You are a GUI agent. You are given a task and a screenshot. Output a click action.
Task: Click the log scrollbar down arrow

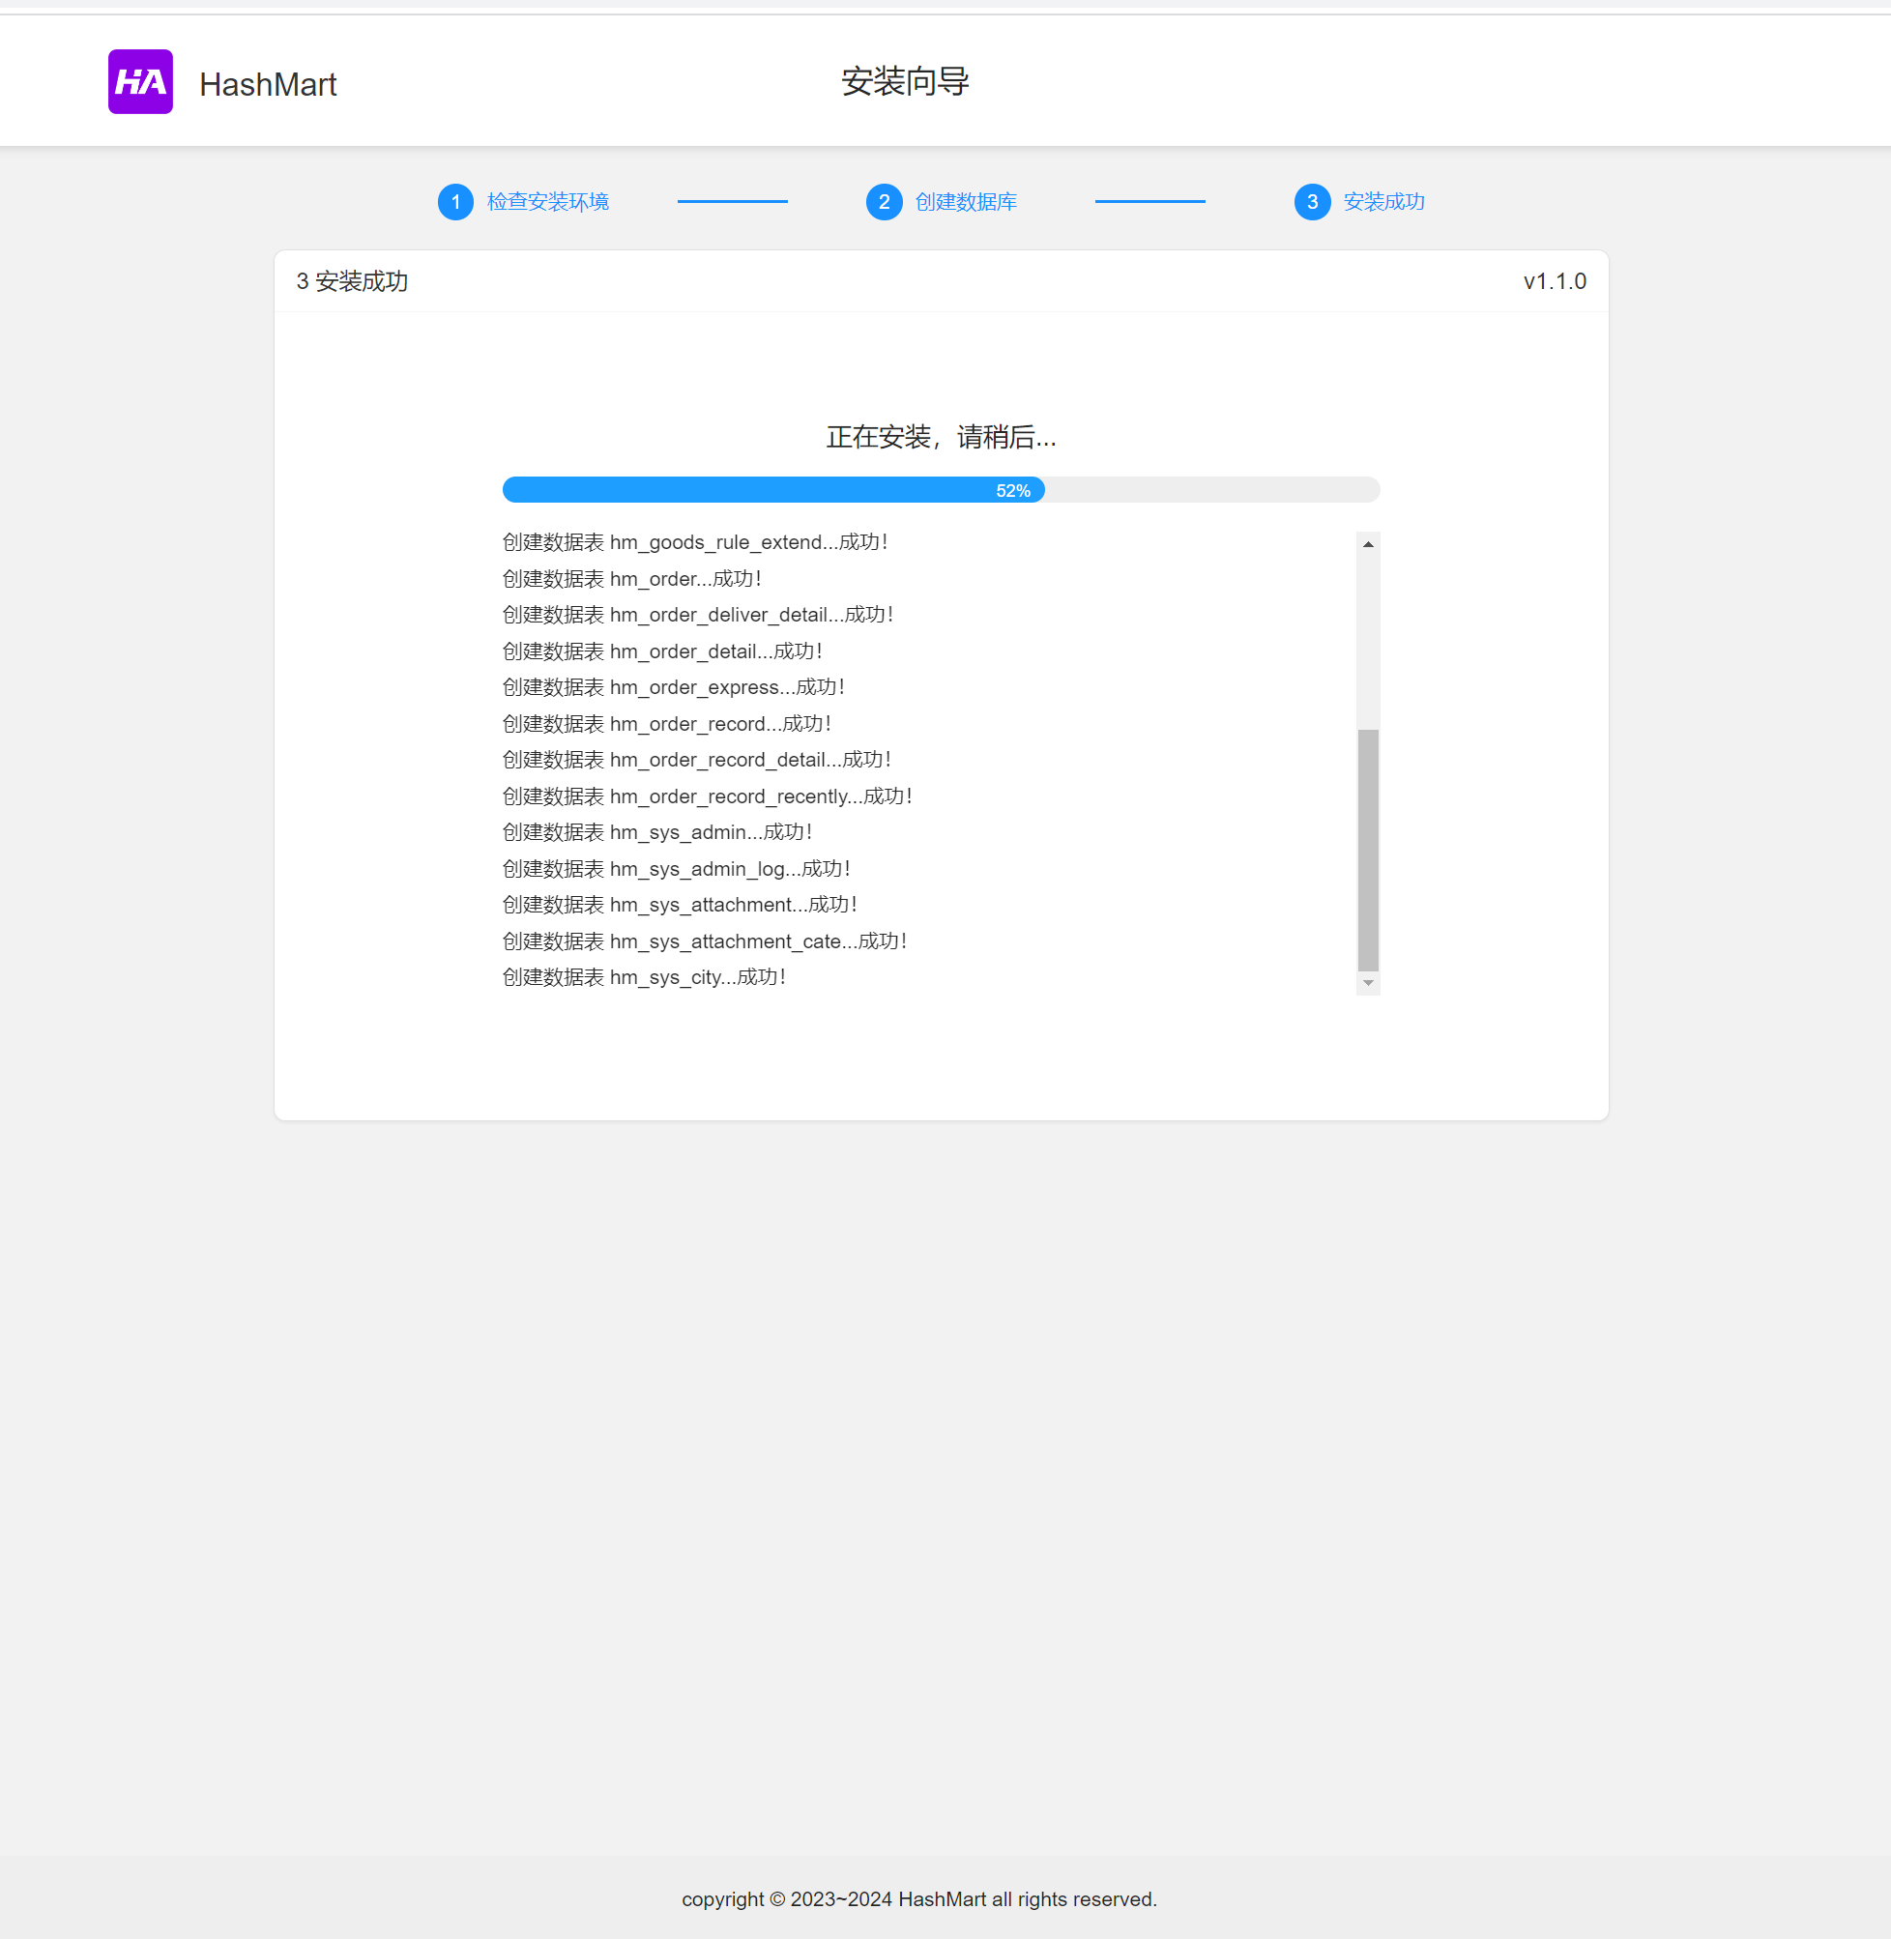(1368, 983)
